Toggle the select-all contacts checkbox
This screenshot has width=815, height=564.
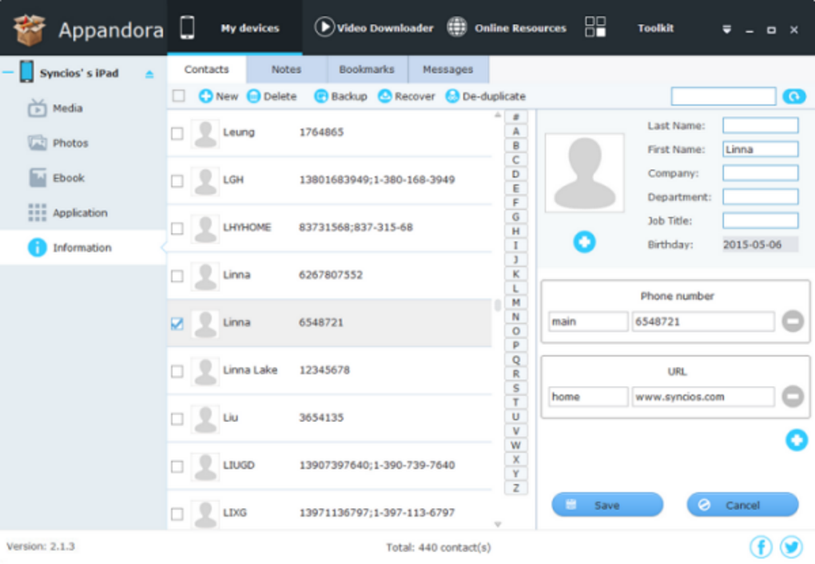[x=179, y=97]
